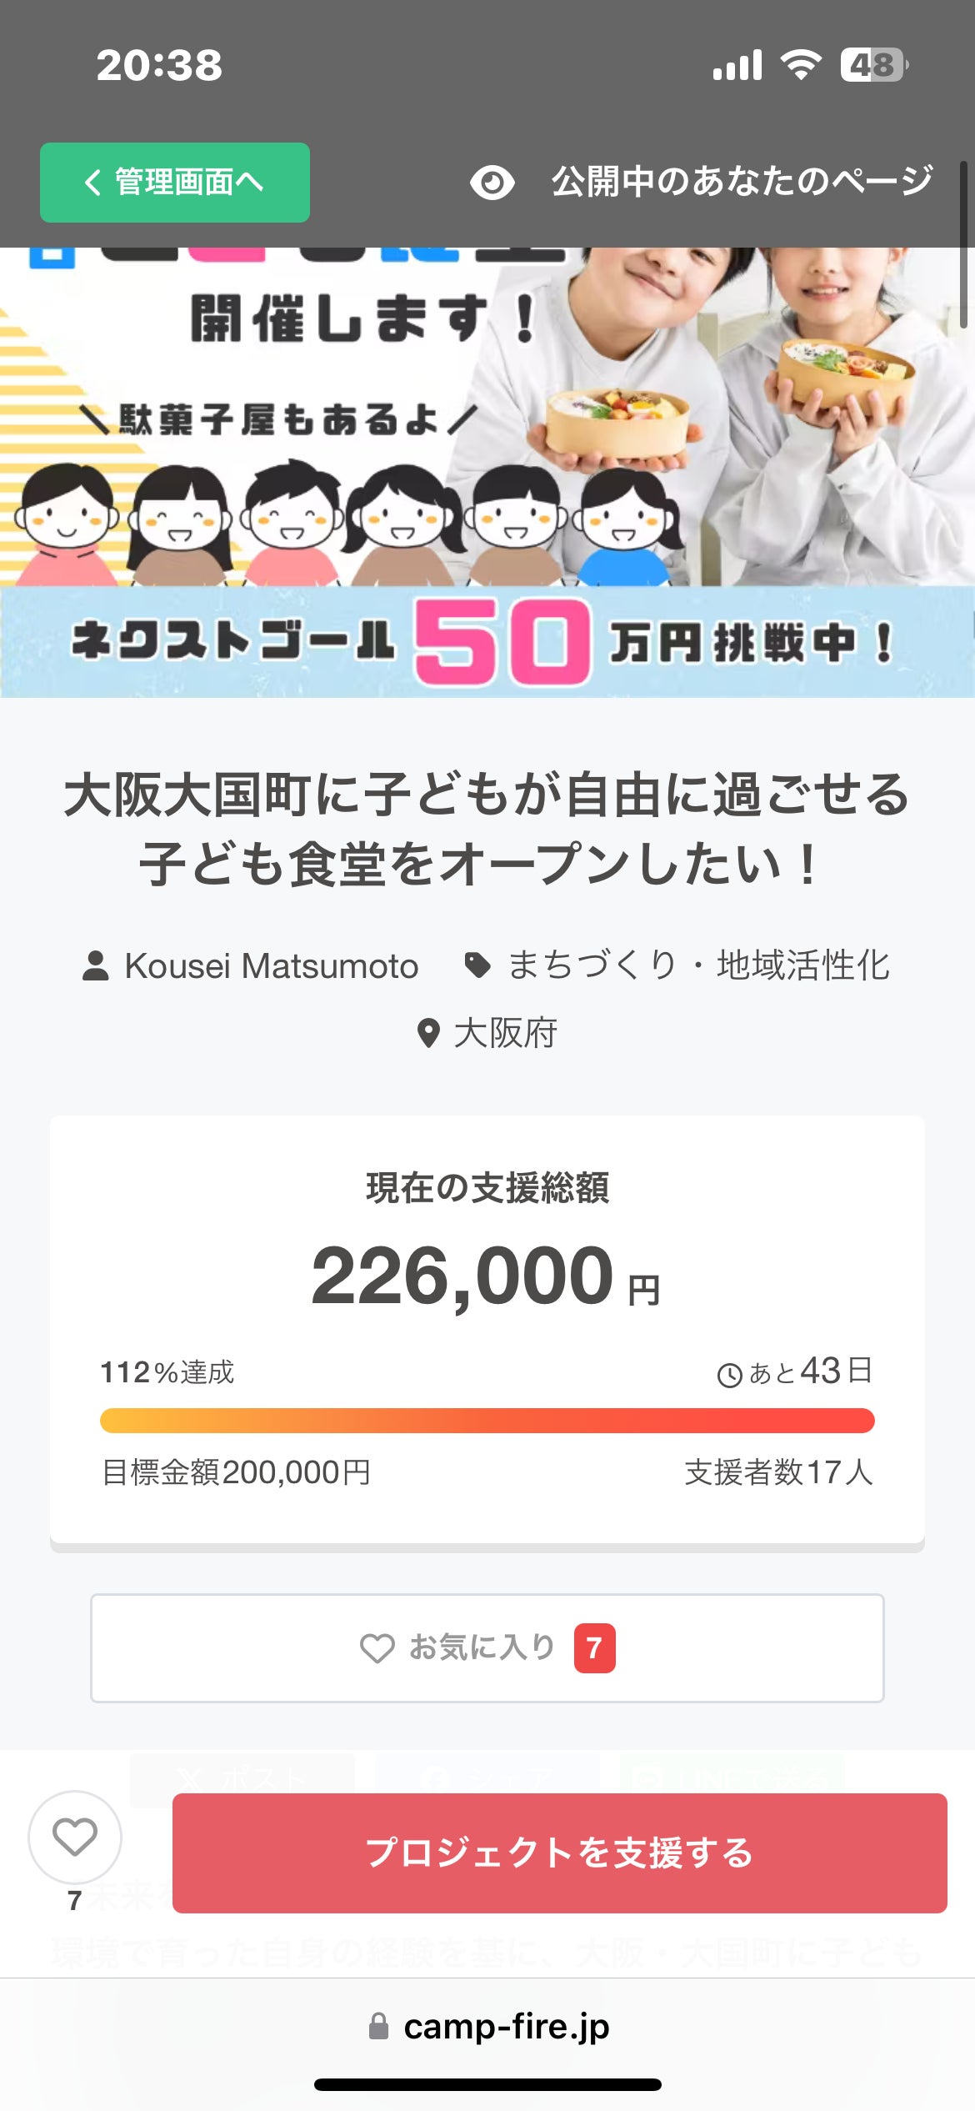975x2111 pixels.
Task: Tap the ネクストゴール 50万円 banner strip
Action: click(487, 642)
